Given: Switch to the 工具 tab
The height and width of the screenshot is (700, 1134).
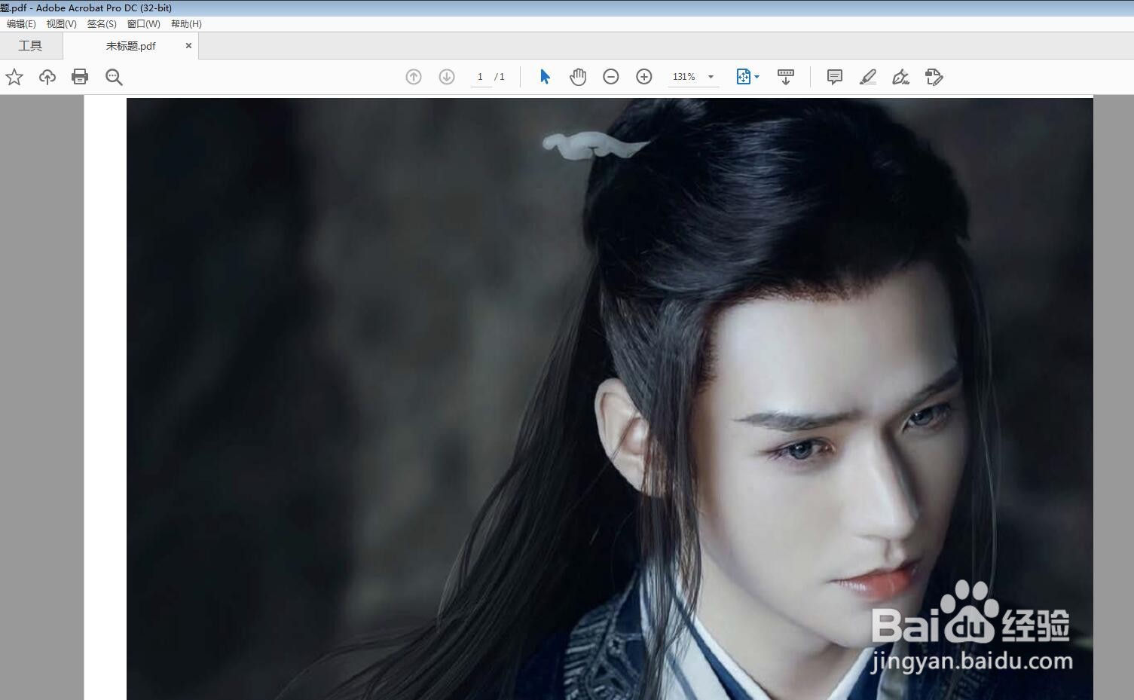Looking at the screenshot, I should click(30, 46).
